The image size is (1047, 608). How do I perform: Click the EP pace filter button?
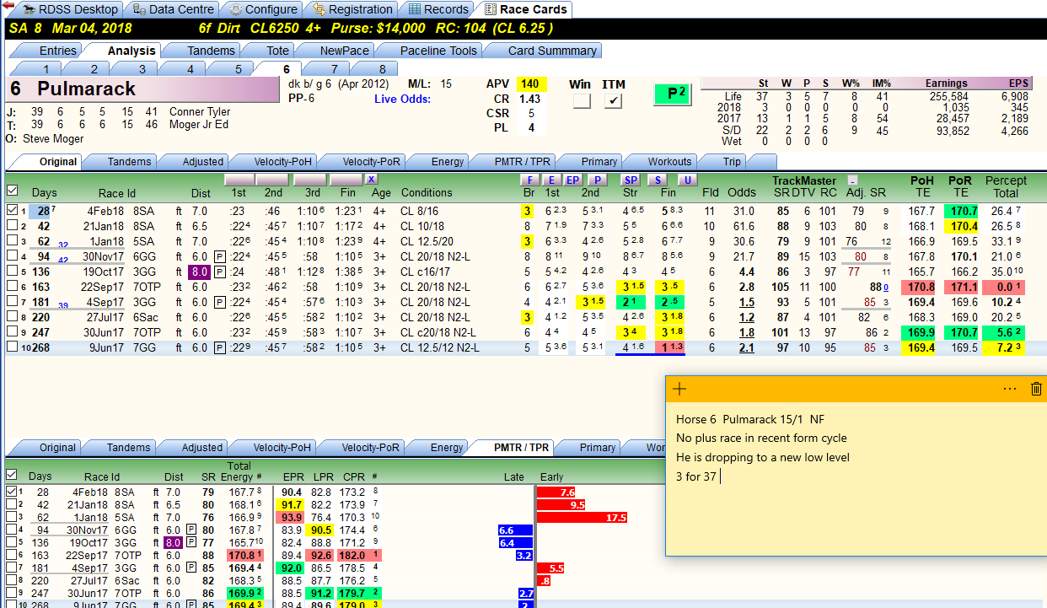pyautogui.click(x=572, y=180)
